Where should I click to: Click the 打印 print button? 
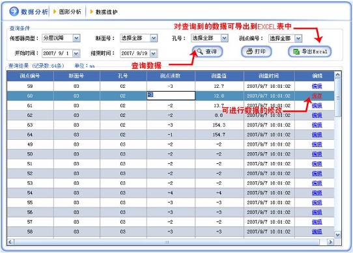[256, 51]
